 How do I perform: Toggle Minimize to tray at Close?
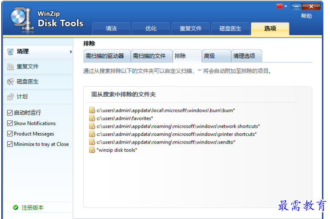pos(10,144)
